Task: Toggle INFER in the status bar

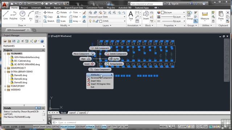Action: pyautogui.click(x=36, y=127)
